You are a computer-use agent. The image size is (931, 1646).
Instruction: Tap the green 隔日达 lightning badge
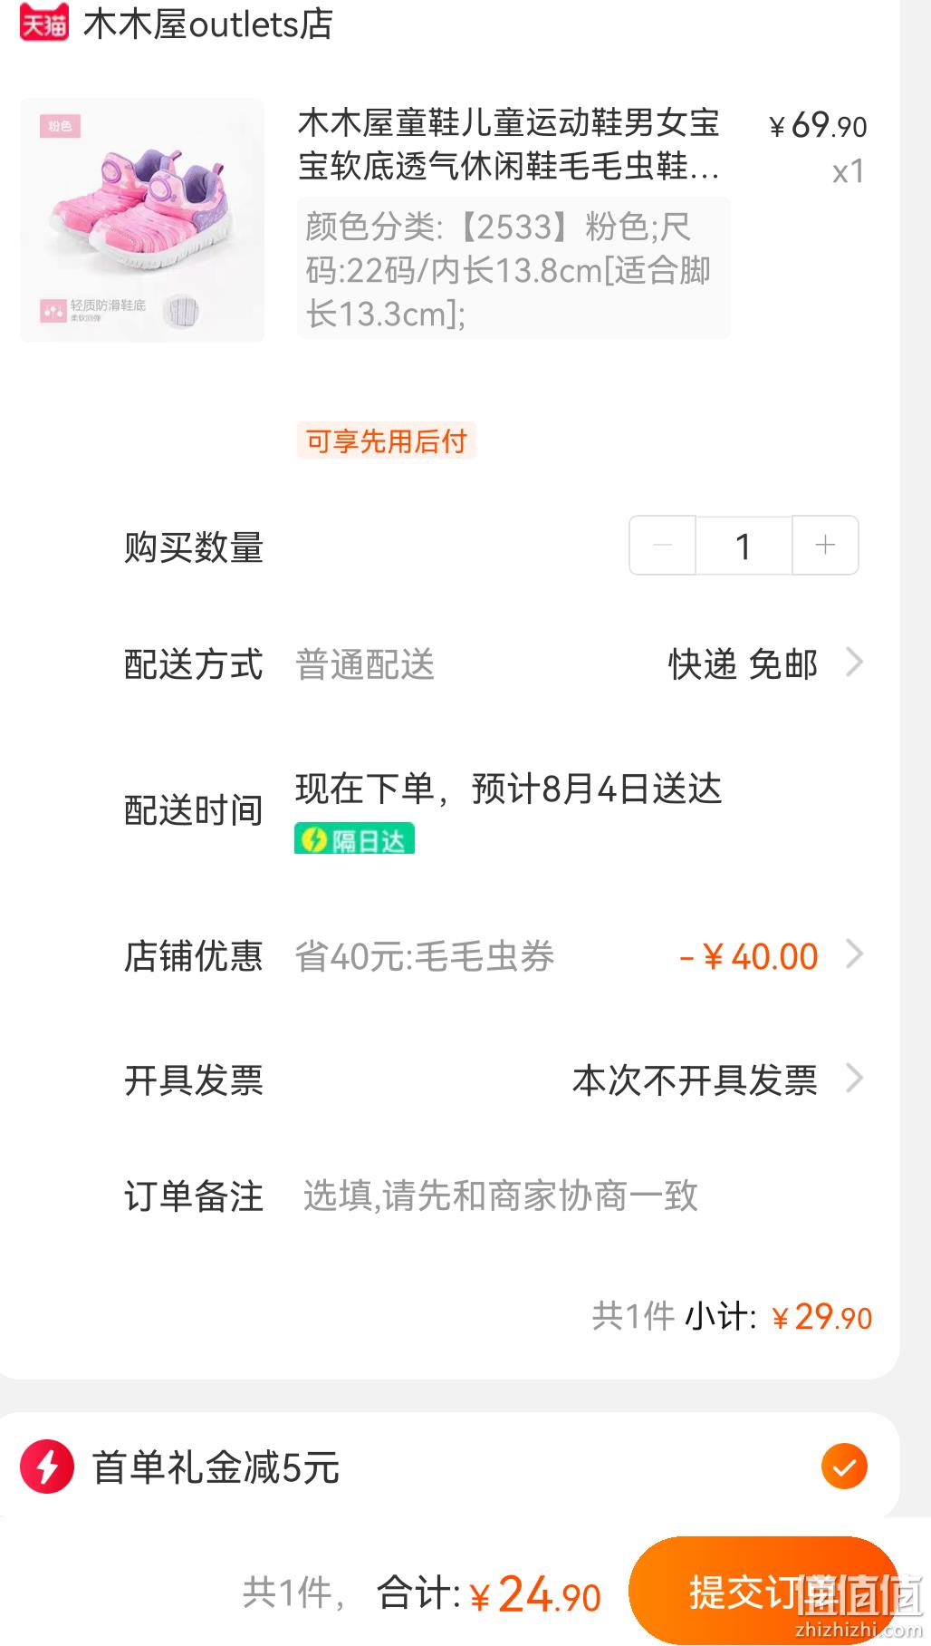pos(354,838)
